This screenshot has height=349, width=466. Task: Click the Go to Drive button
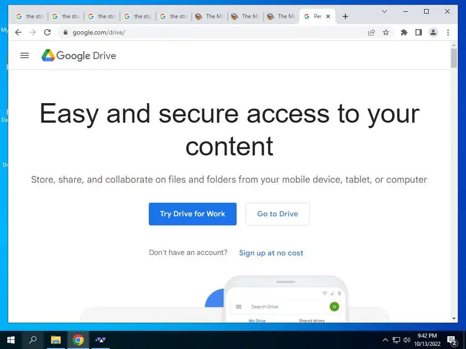click(x=278, y=214)
